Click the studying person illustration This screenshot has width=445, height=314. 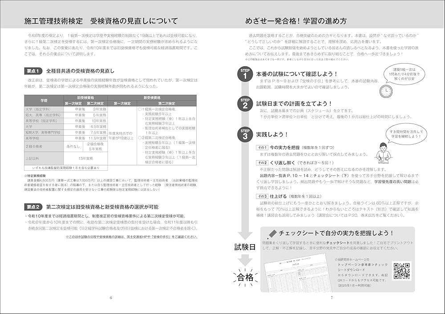point(384,153)
